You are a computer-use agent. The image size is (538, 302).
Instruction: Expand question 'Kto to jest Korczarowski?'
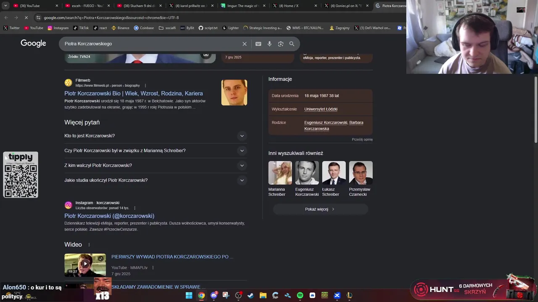pyautogui.click(x=155, y=136)
